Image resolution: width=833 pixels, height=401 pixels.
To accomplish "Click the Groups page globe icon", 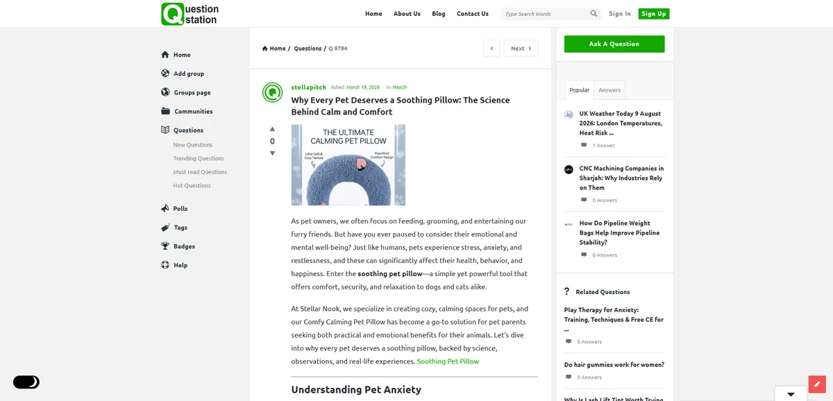I will (165, 92).
